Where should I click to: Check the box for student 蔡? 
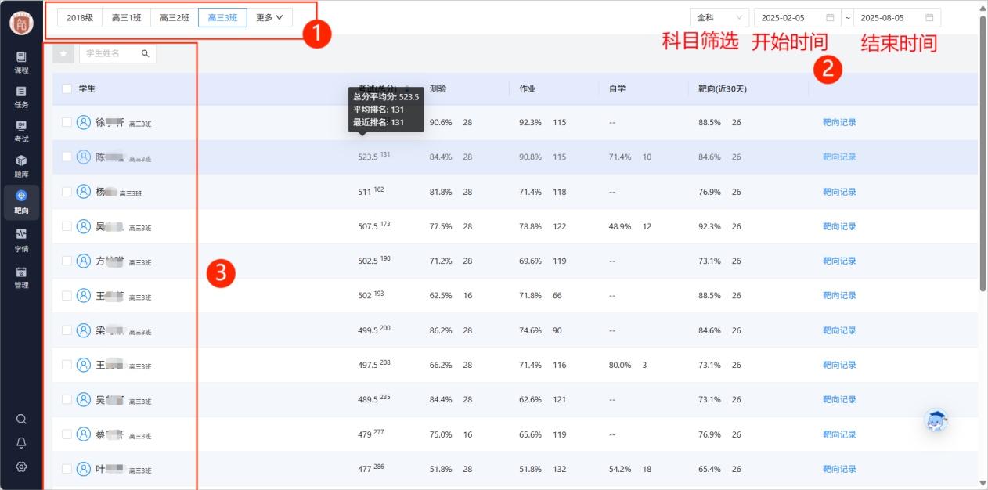(67, 434)
